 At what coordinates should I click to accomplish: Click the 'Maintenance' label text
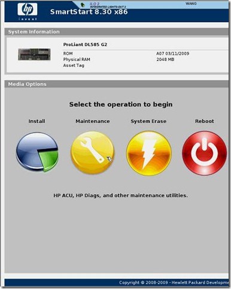coord(93,121)
